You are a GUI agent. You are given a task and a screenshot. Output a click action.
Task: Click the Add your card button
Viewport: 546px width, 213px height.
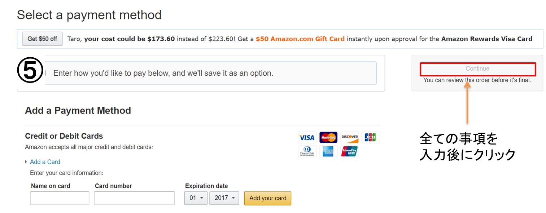click(268, 198)
